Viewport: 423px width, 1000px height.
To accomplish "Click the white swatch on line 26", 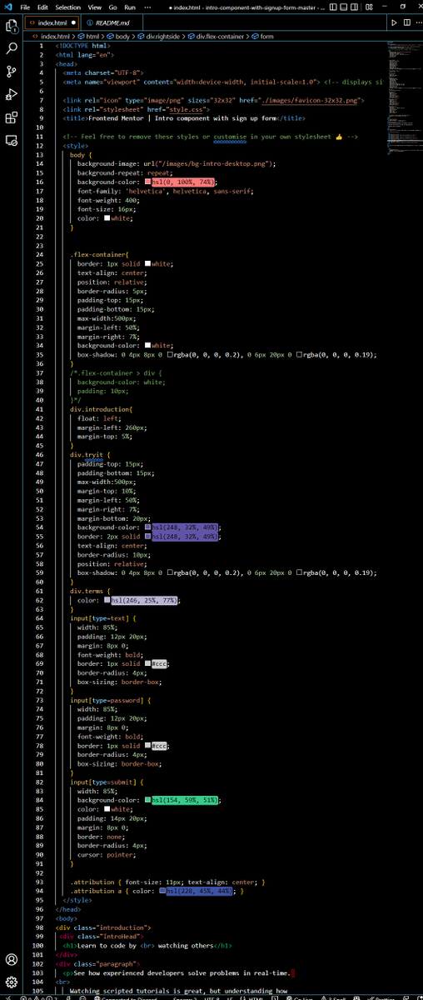I will point(147,263).
